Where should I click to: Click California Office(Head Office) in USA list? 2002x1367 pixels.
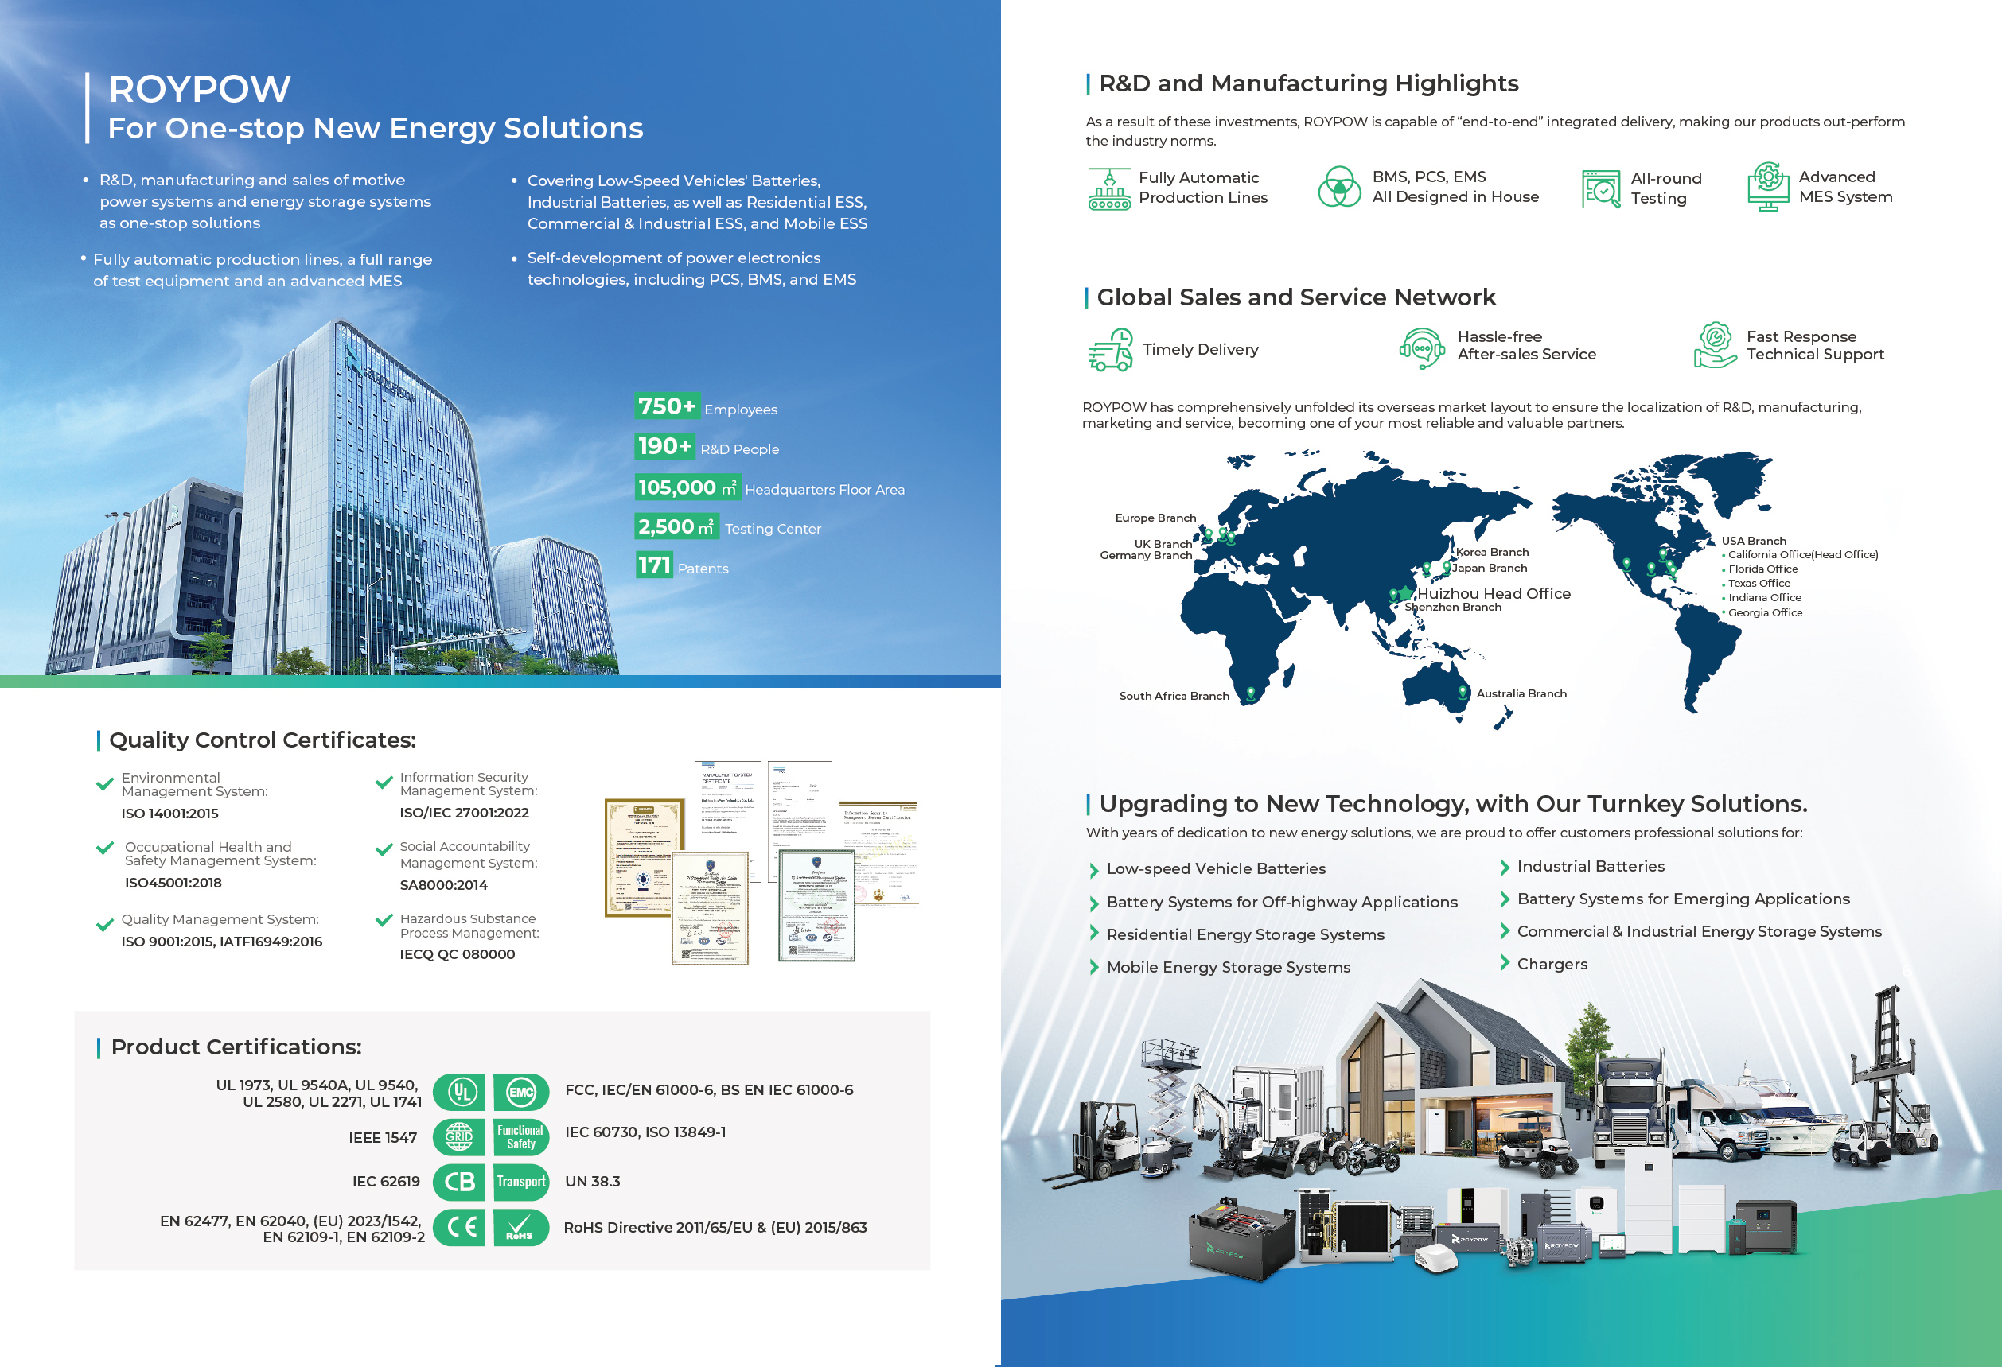[x=1803, y=555]
